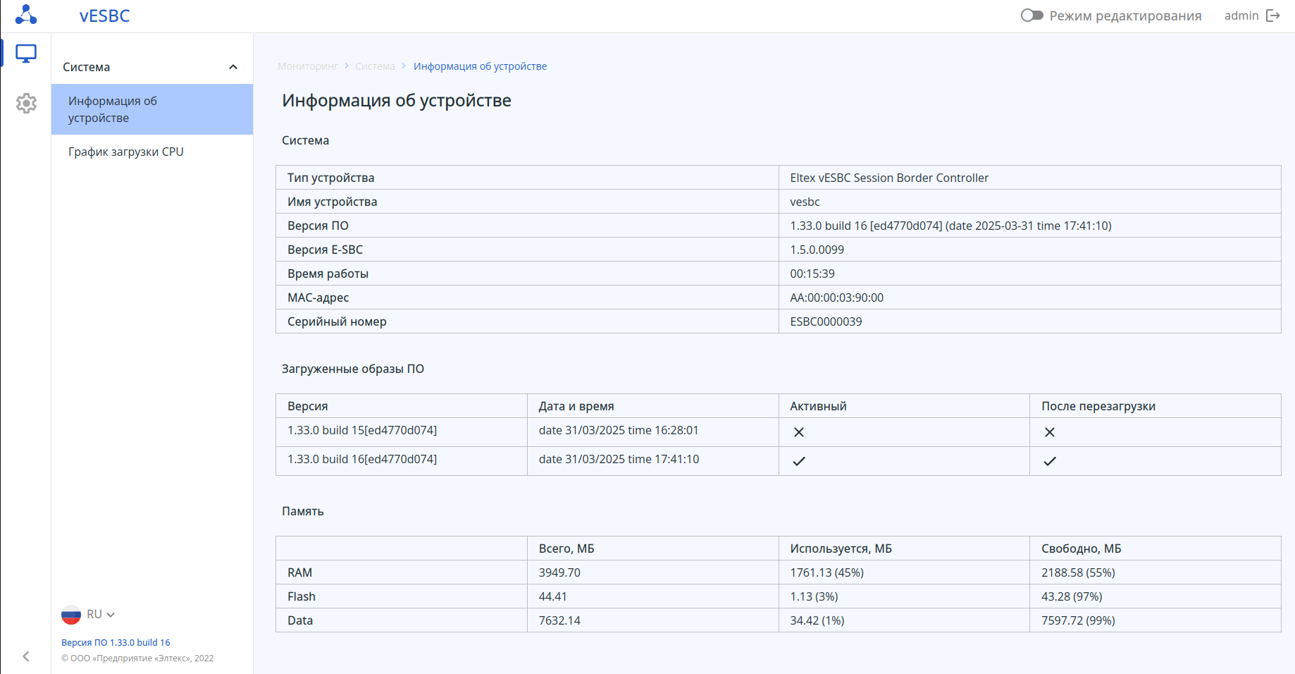The height and width of the screenshot is (674, 1295).
Task: Click the Система breadcrumb link
Action: click(x=375, y=66)
